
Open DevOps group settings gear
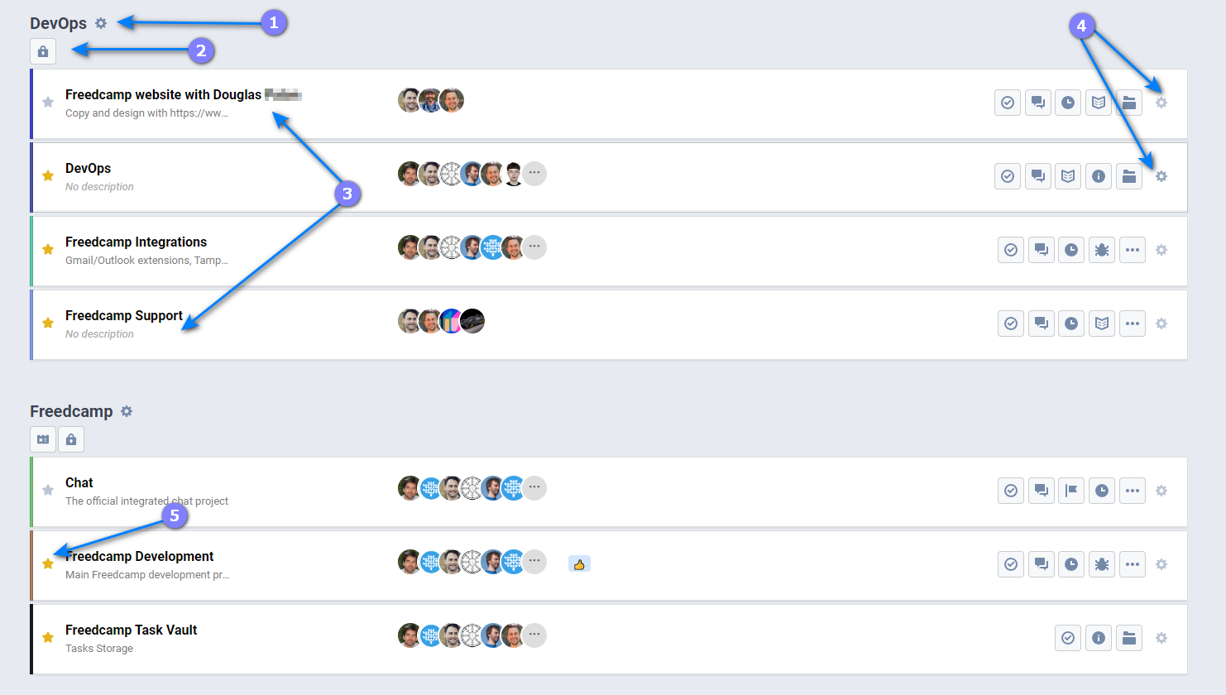pyautogui.click(x=101, y=23)
